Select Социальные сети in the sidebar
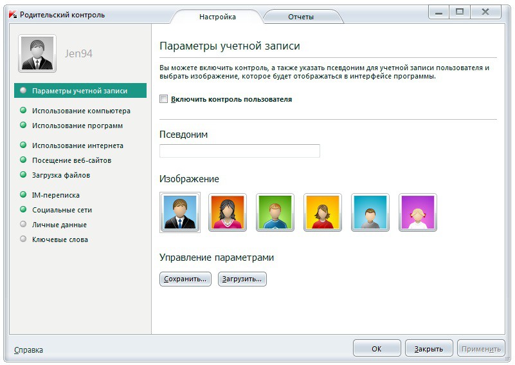Viewport: 515px width, 365px height. coord(62,210)
